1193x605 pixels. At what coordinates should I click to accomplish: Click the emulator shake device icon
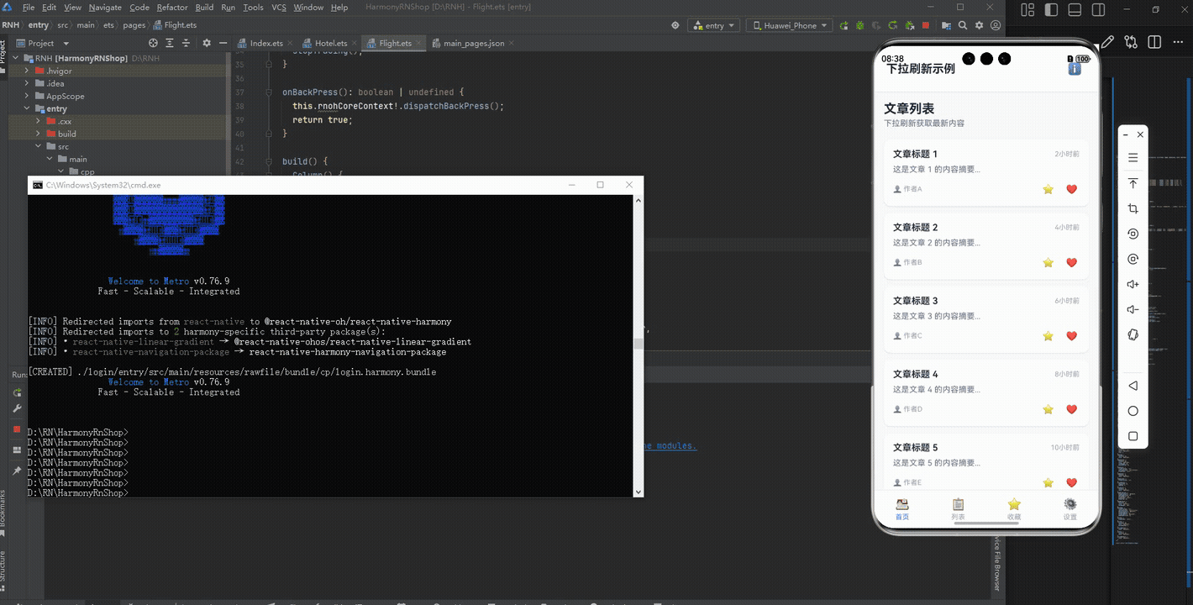coord(1133,335)
